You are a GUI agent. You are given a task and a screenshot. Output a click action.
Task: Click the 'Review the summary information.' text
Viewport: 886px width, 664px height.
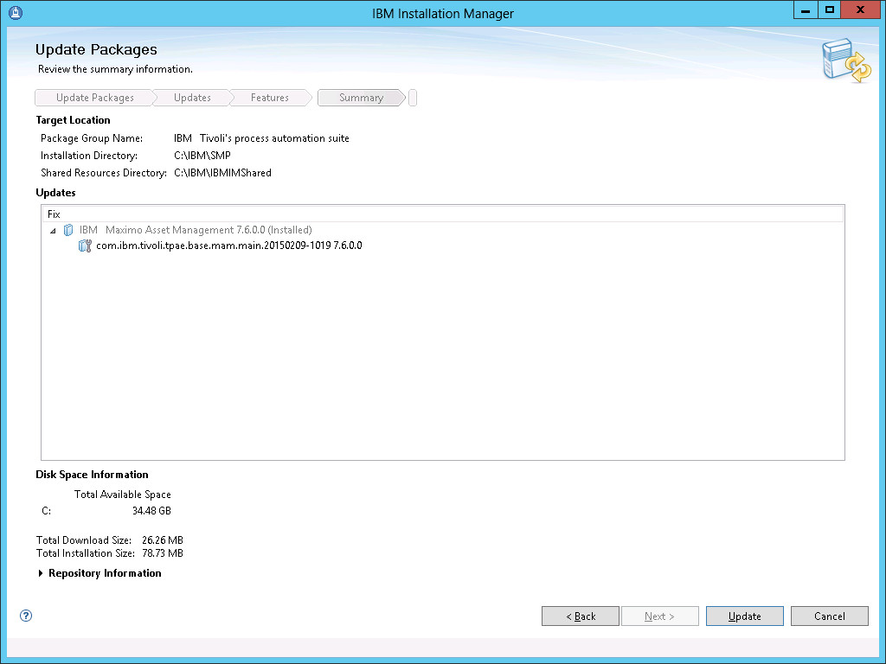115,69
